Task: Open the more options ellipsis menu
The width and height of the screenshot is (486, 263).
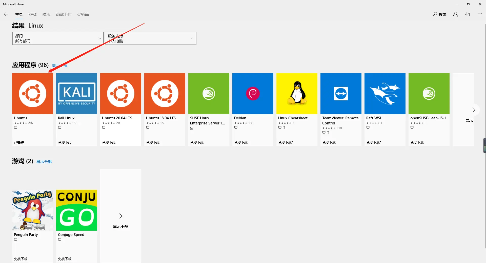Action: click(x=480, y=13)
